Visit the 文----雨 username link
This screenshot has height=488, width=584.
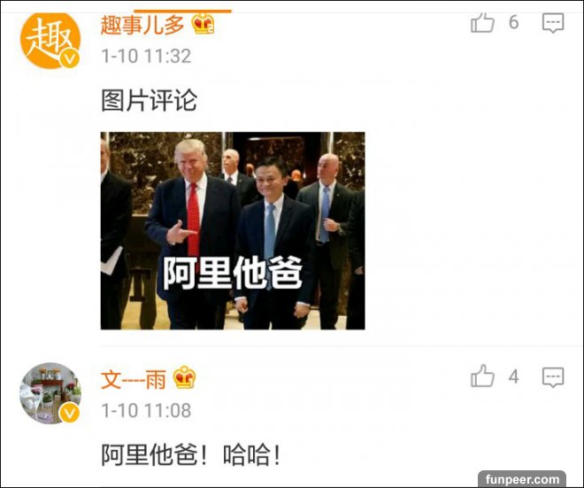click(134, 380)
